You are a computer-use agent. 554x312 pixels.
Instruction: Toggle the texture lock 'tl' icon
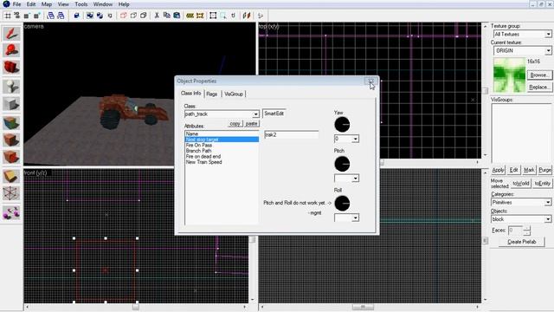pyautogui.click(x=233, y=16)
